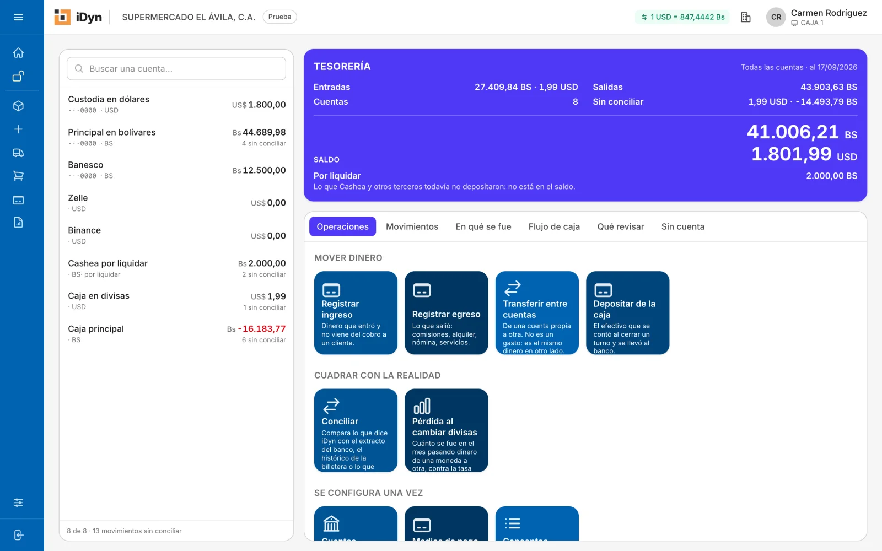Open the settings sliders icon
The height and width of the screenshot is (551, 882).
tap(18, 503)
